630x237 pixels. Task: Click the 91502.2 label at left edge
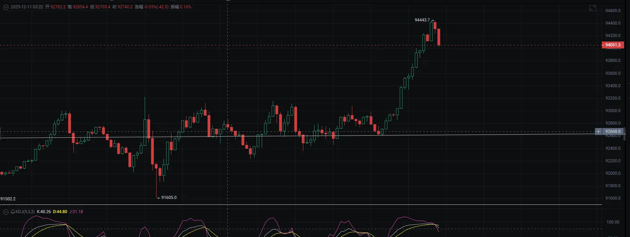pyautogui.click(x=8, y=199)
